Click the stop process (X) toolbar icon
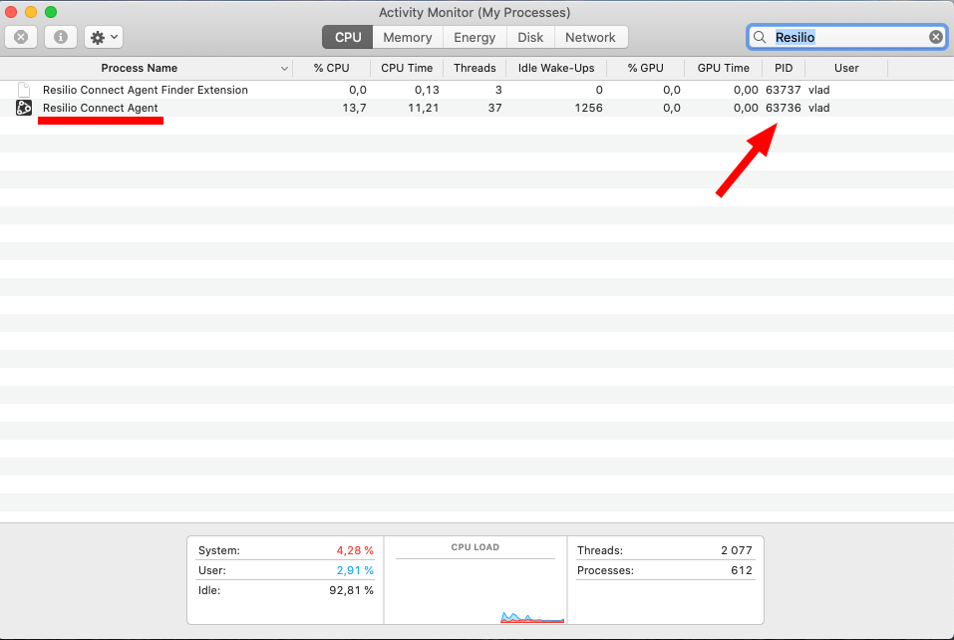 coord(21,37)
